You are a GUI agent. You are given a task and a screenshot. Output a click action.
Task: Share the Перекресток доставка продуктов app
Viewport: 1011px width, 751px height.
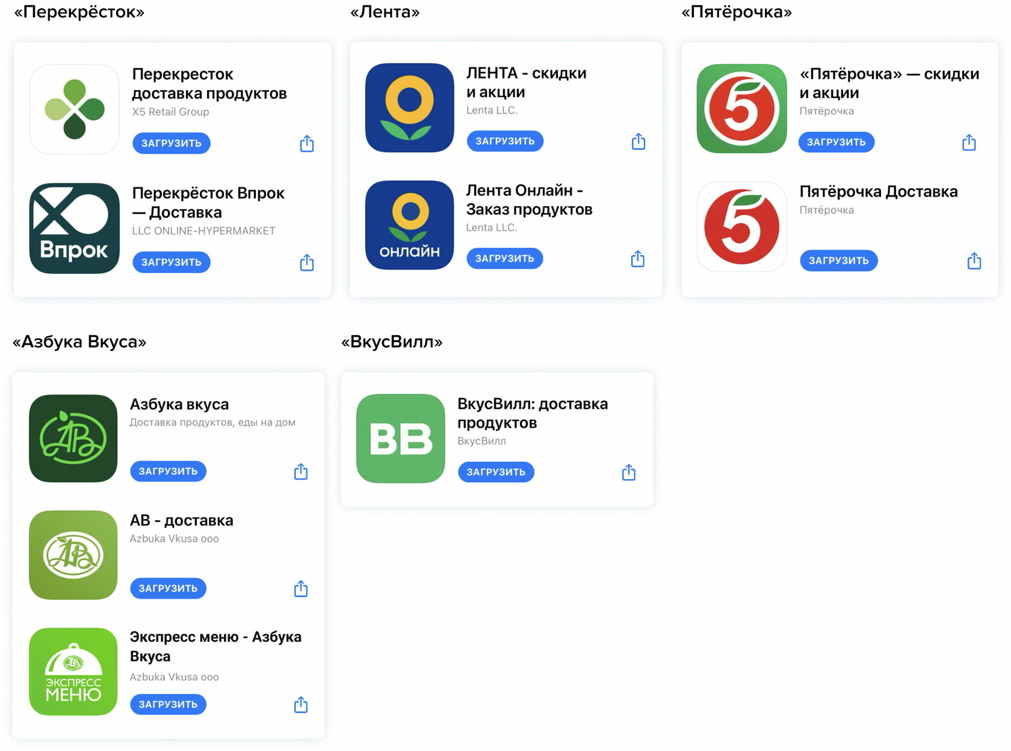point(307,144)
